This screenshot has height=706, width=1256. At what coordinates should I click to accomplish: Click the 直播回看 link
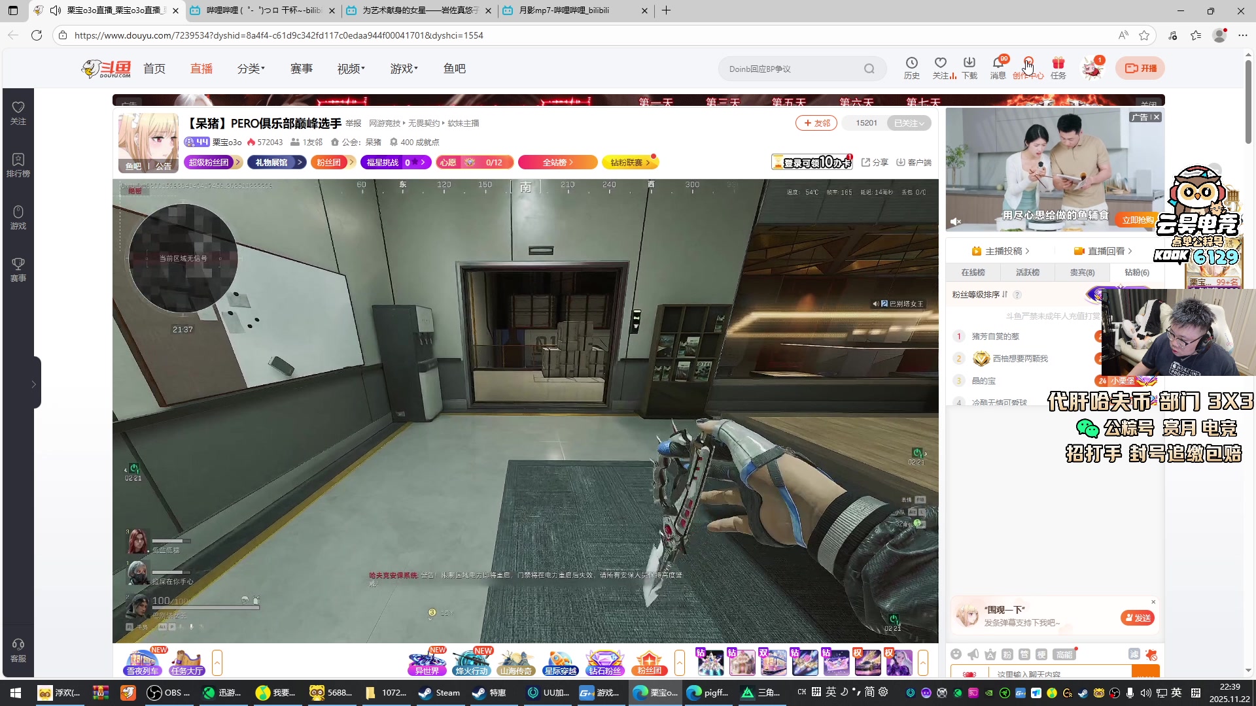coord(1106,251)
